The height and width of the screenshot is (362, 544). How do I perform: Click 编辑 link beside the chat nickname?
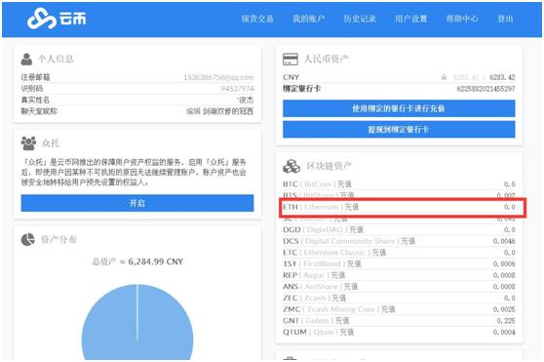pyautogui.click(x=193, y=111)
